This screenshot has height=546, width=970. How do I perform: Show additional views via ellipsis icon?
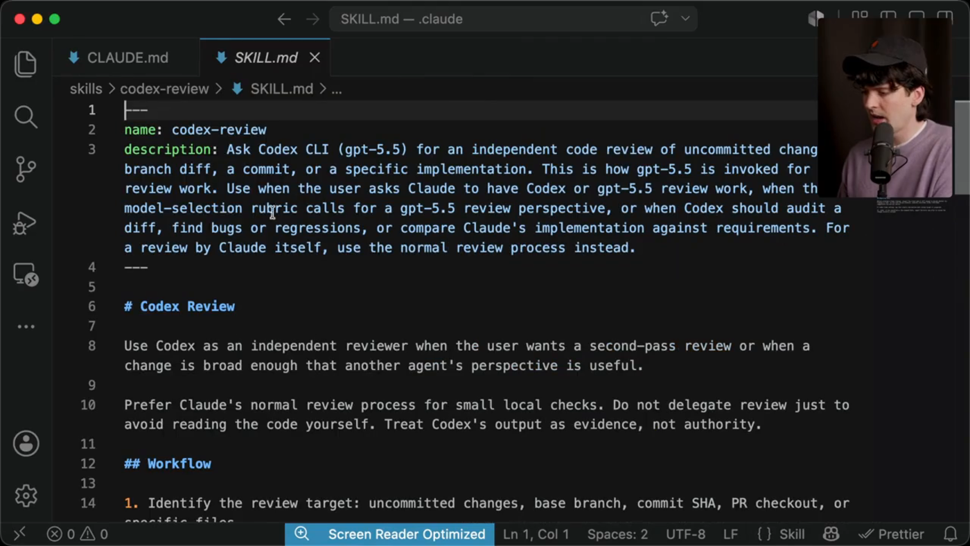pyautogui.click(x=26, y=326)
